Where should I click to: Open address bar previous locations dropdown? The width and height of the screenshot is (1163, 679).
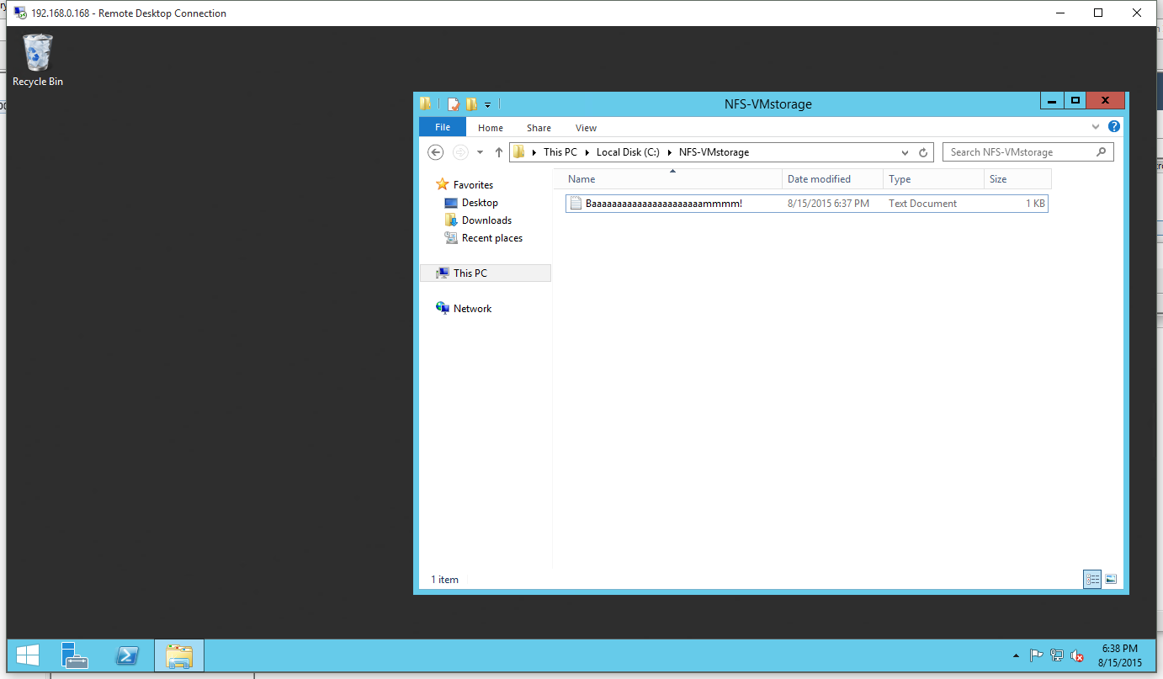tap(905, 152)
